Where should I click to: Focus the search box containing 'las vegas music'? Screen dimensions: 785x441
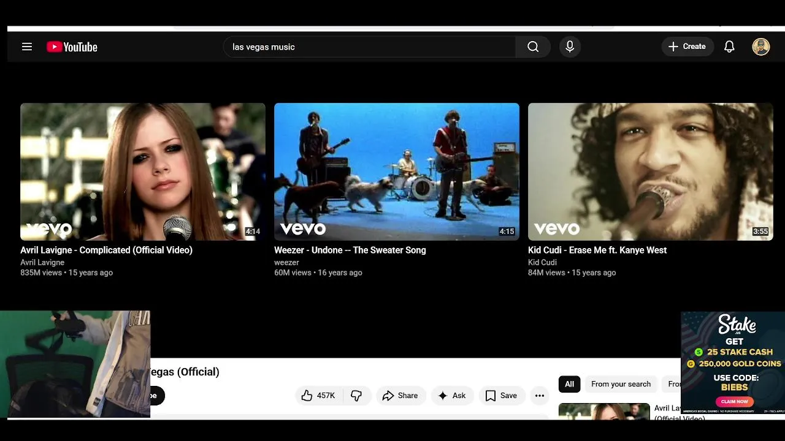(370, 47)
